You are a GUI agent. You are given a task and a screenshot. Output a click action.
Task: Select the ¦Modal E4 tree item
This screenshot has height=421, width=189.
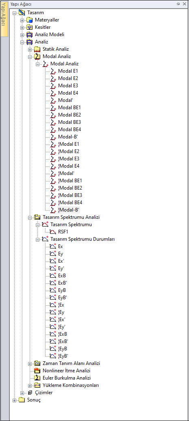[x=69, y=166]
